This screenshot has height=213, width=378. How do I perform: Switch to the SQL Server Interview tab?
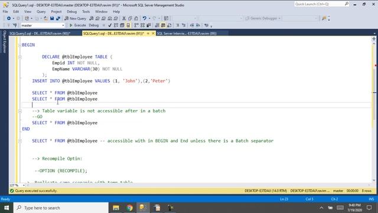187,34
